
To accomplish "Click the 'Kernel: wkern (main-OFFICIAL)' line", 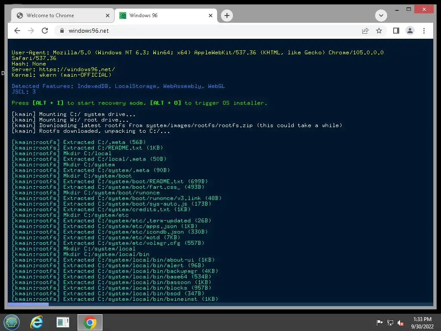I will click(x=62, y=75).
